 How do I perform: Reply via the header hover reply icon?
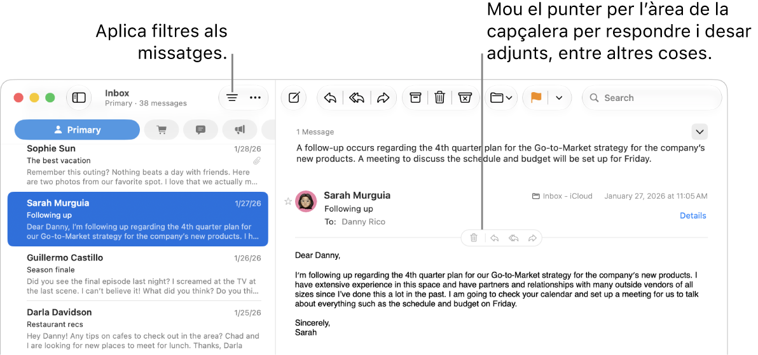click(495, 238)
